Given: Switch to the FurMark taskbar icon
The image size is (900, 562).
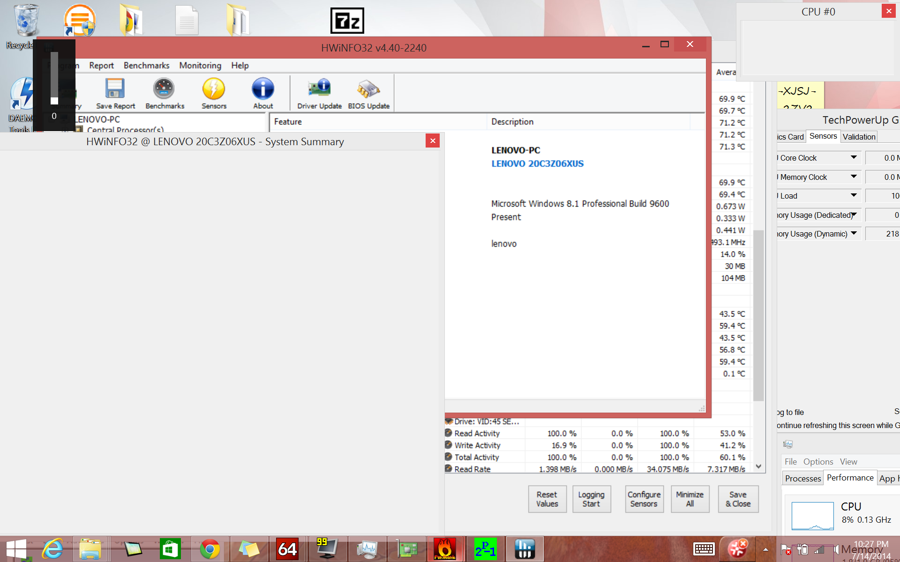Looking at the screenshot, I should coord(444,549).
